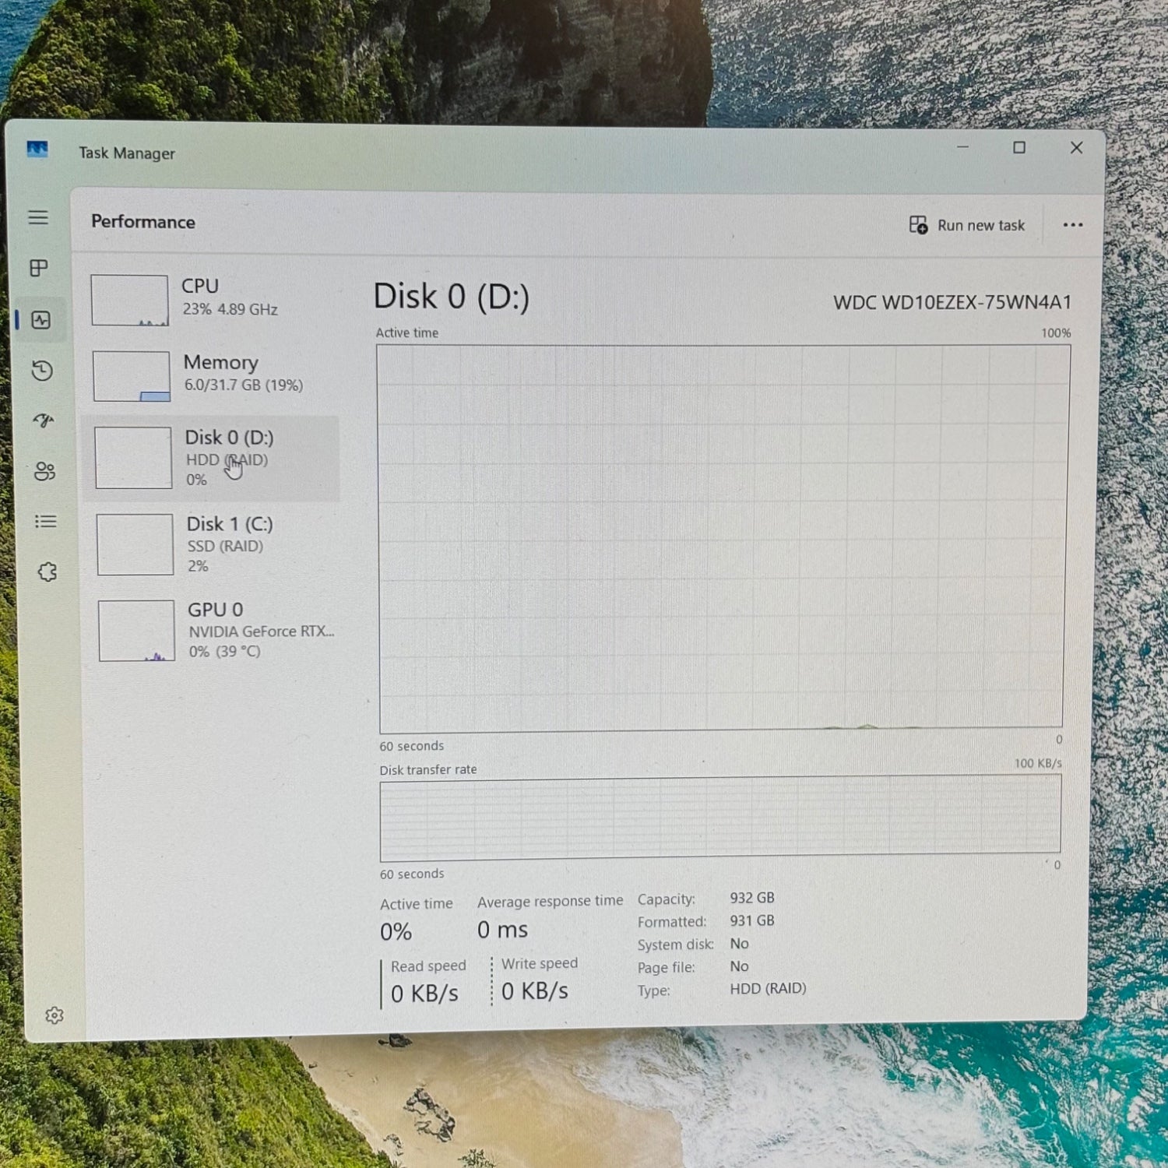Open the Startup apps icon

(x=44, y=420)
